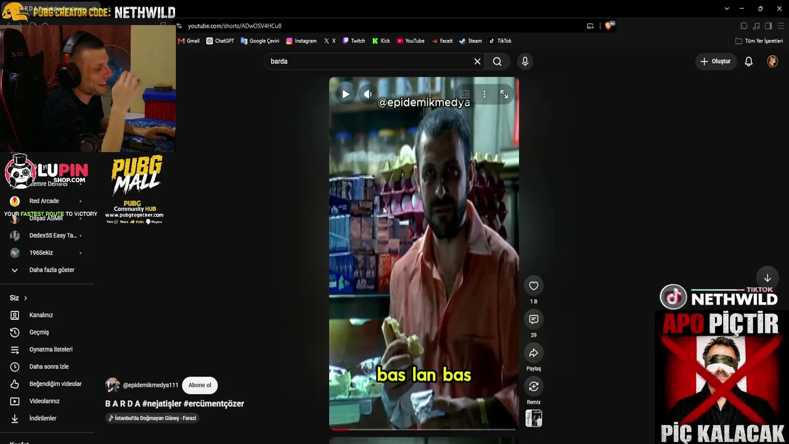Viewport: 789px width, 444px height.
Task: Subscribe with the Abone ol button
Action: point(200,385)
